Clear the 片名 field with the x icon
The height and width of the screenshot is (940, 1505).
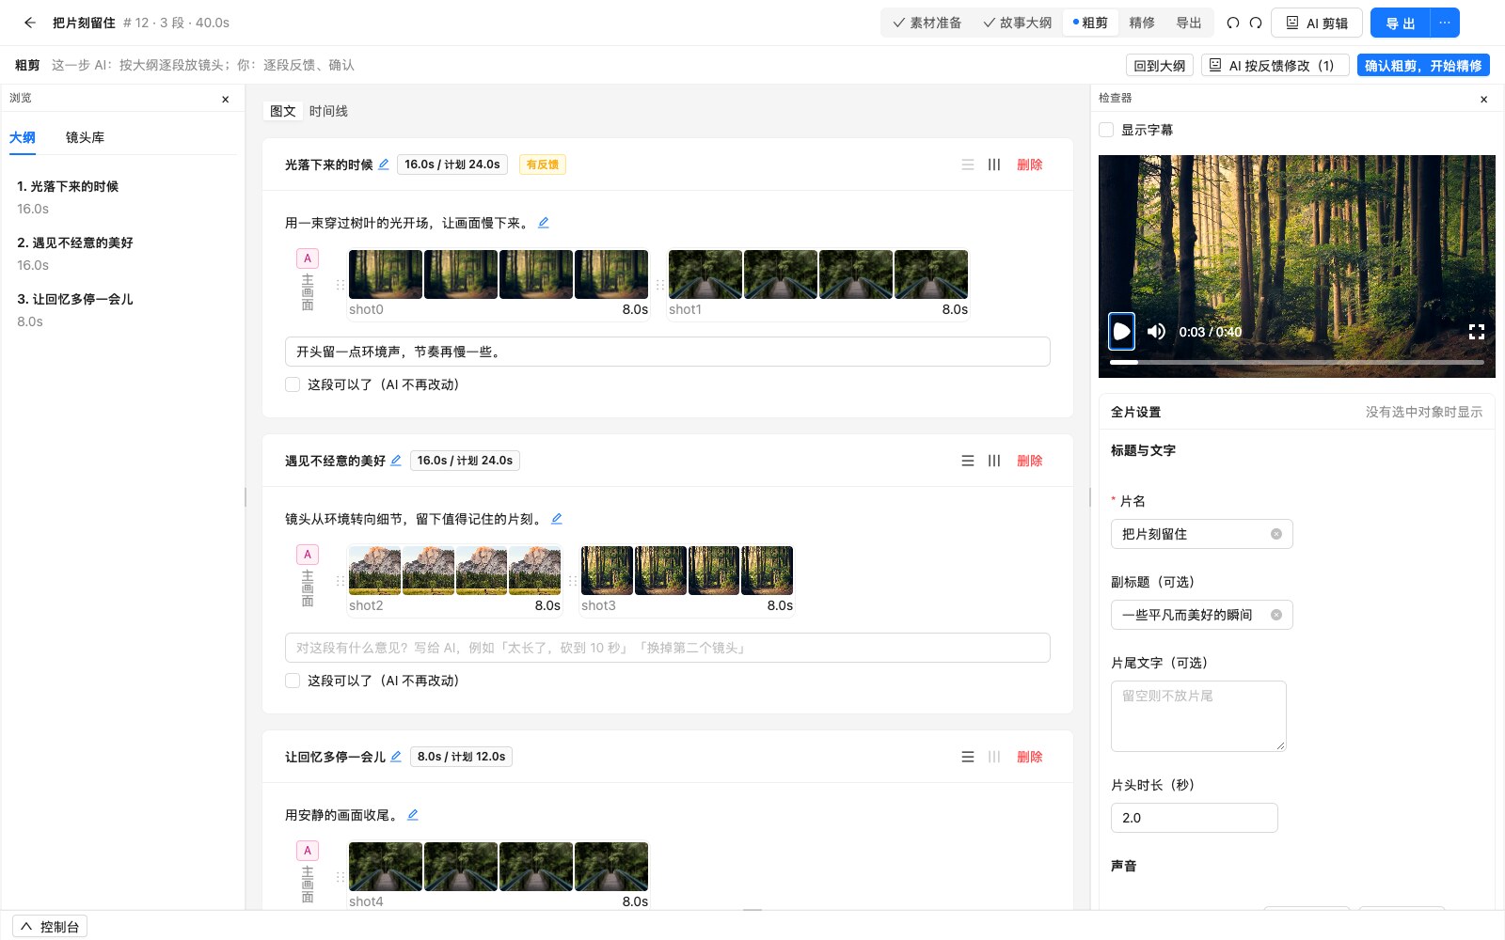click(x=1276, y=534)
